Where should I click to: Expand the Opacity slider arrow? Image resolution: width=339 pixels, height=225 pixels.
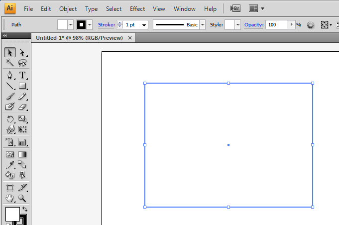291,24
